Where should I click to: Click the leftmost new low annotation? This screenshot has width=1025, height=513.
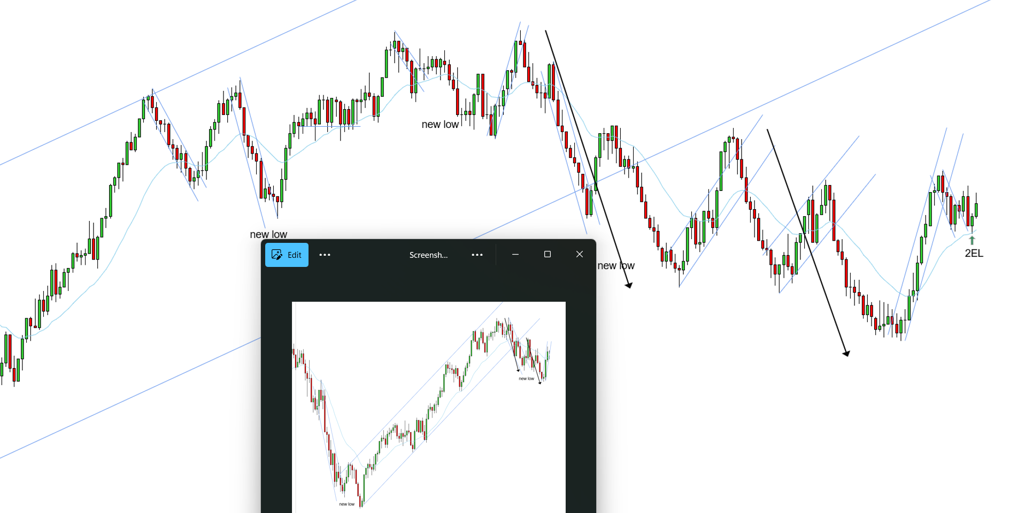[x=268, y=234]
